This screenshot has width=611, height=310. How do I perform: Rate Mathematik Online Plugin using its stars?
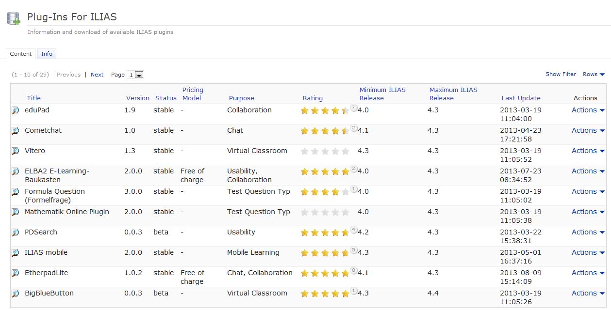[x=325, y=212]
